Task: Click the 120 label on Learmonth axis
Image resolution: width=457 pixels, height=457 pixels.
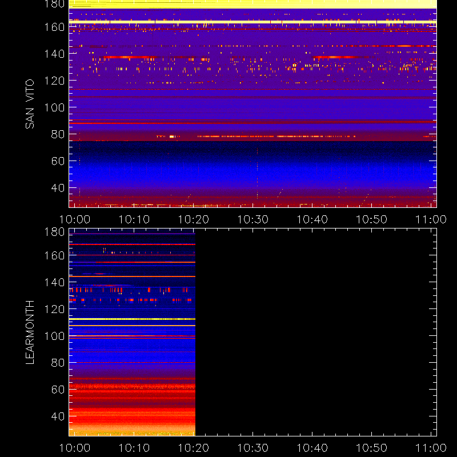Action: (x=54, y=309)
